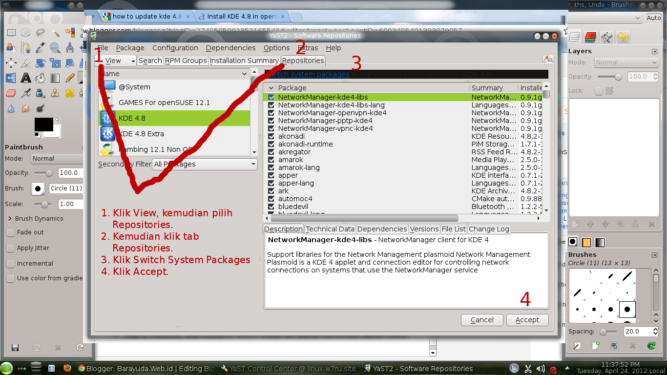Select the Ellipse Select tool in GIMP
This screenshot has width=667, height=375.
click(26, 33)
